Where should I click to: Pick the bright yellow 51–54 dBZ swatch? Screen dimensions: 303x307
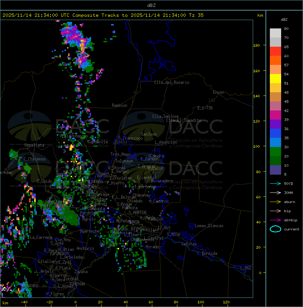(275, 79)
